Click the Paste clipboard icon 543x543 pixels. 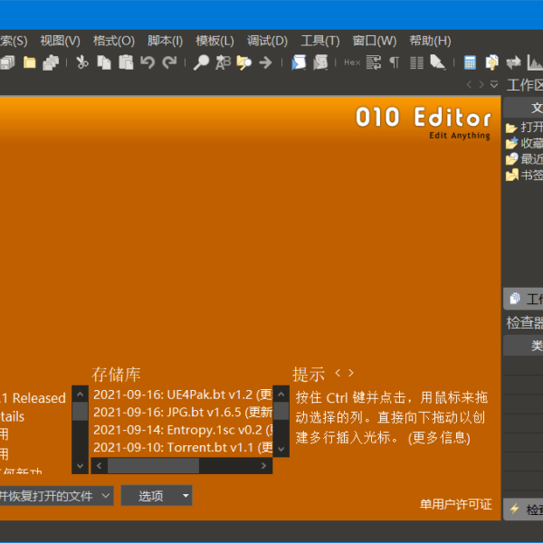click(x=126, y=62)
